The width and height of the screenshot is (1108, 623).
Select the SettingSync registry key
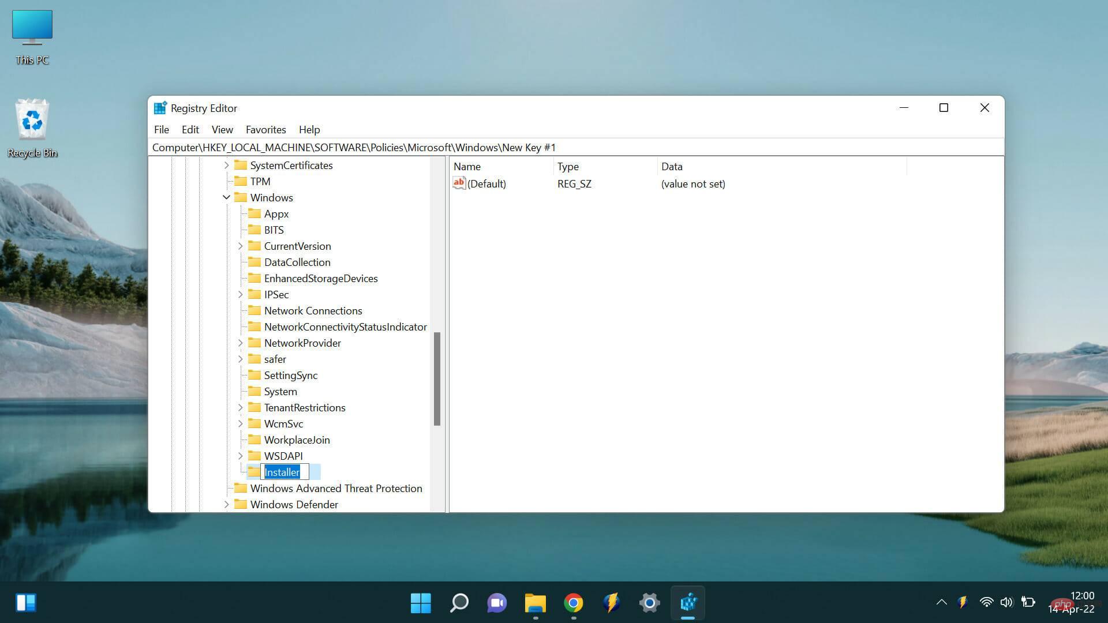click(x=290, y=374)
